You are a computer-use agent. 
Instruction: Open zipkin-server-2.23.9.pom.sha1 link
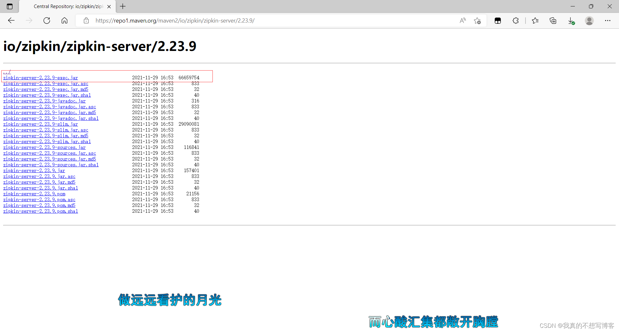click(41, 211)
